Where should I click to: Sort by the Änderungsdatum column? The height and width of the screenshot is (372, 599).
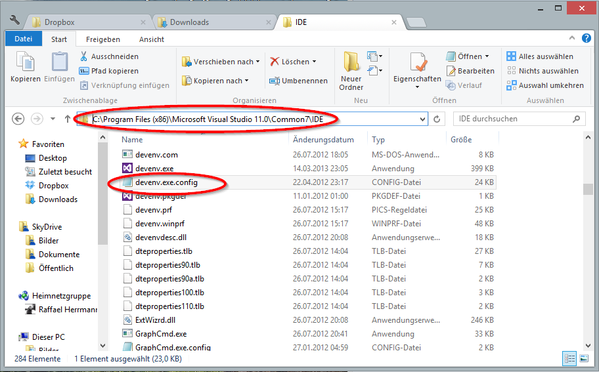click(323, 140)
